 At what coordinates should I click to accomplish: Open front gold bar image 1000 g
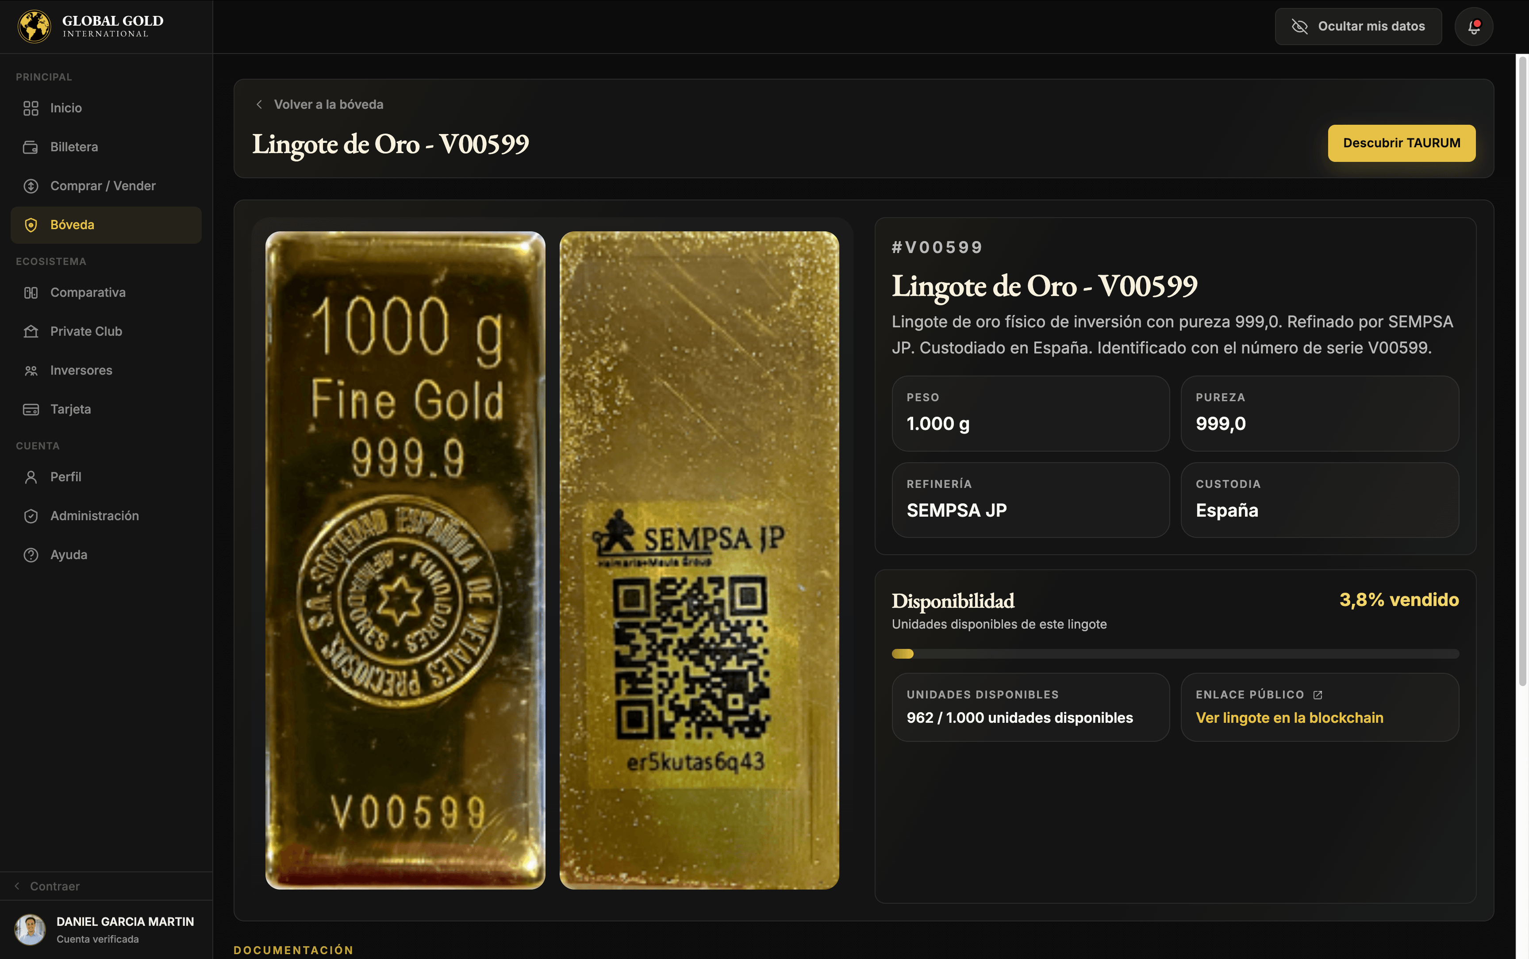[405, 560]
